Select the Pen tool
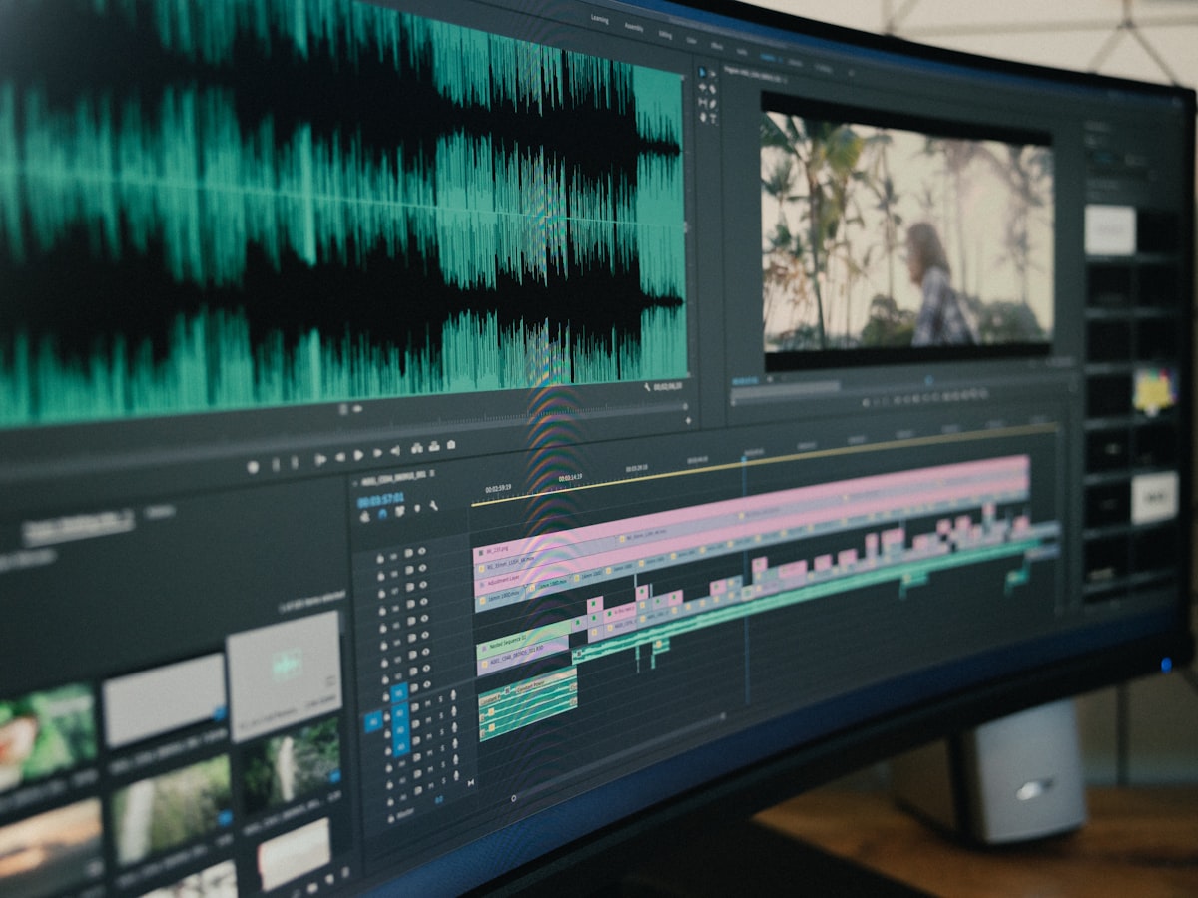The height and width of the screenshot is (898, 1198). 713,103
